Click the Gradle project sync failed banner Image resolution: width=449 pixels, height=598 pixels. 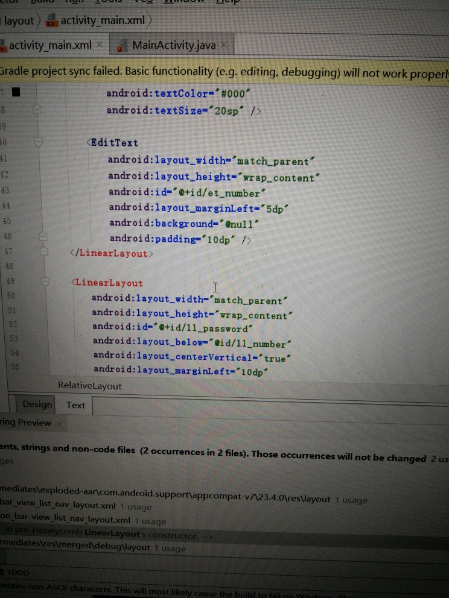(x=224, y=72)
